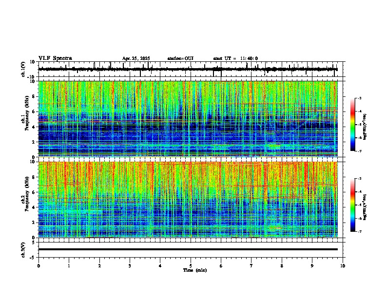Click the ch.1 spectrogram color scale bar
Screen dimensions: 386x298
[352, 125]
